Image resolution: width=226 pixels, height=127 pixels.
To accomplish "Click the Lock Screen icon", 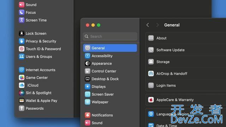I will 22,34.
